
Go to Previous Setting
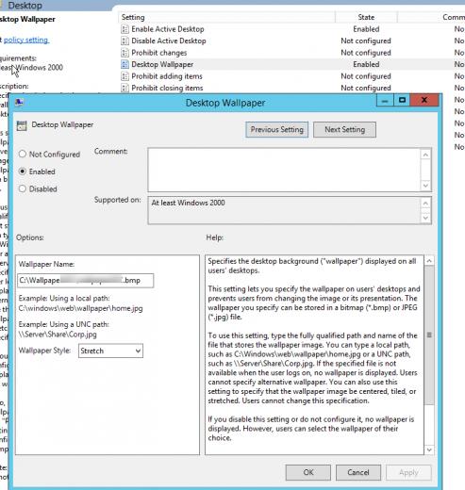(277, 129)
